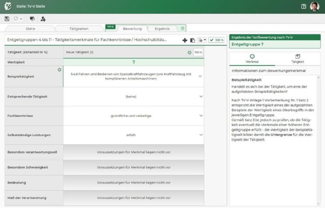Click the 100 % Zeitanteil input field
This screenshot has height=208, width=325.
(198, 52)
